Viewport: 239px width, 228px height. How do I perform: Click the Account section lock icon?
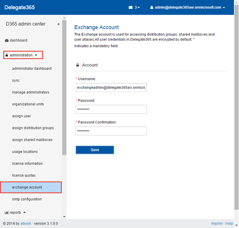[x=78, y=65]
